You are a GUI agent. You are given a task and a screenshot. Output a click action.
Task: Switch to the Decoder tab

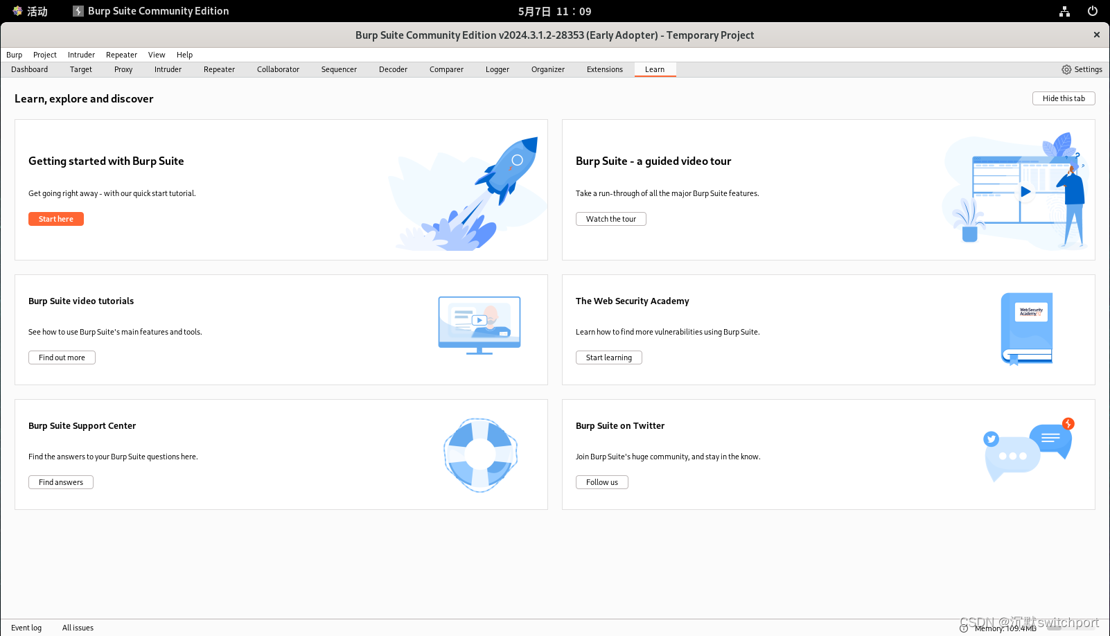pos(393,69)
